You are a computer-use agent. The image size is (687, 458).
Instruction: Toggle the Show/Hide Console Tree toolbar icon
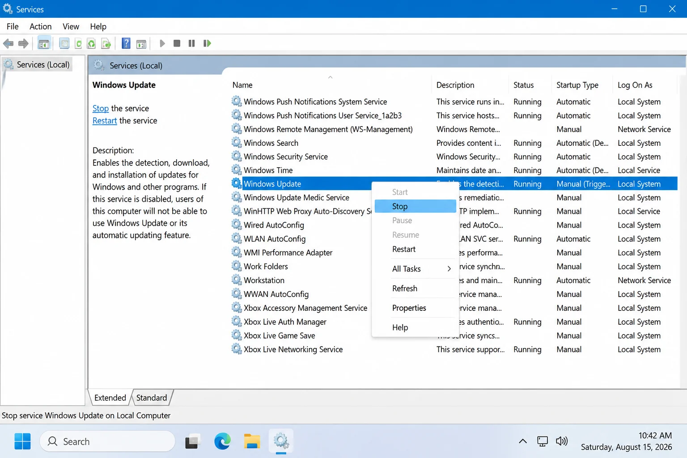[44, 43]
